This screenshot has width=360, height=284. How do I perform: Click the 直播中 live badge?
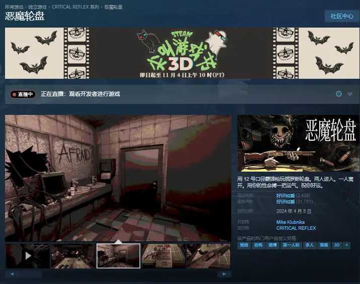coord(23,94)
